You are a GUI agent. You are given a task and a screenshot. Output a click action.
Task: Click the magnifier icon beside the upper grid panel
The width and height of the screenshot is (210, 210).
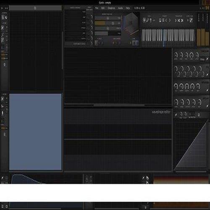(x=5, y=65)
